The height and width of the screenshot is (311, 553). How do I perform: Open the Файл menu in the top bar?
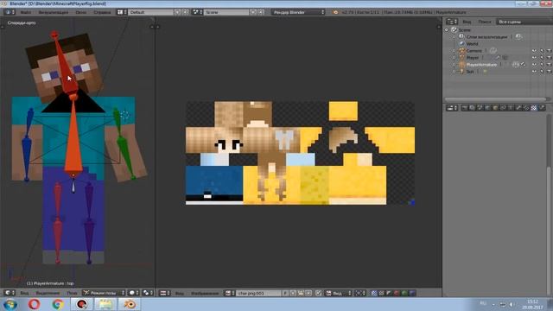[x=25, y=12]
